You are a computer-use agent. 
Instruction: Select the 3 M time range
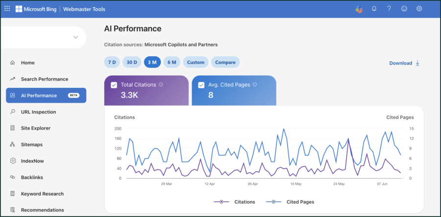point(152,62)
